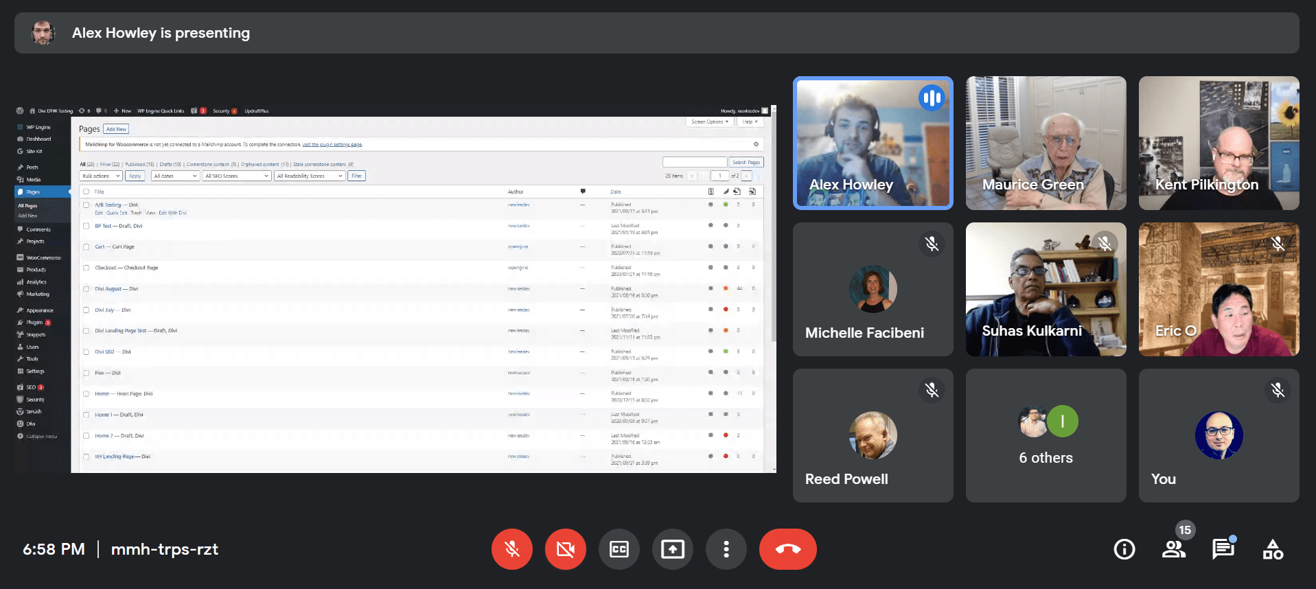Click the Search Pages button
Image resolution: width=1316 pixels, height=589 pixels.
(746, 162)
